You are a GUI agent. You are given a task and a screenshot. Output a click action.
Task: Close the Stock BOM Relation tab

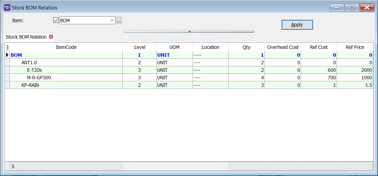coord(51,37)
